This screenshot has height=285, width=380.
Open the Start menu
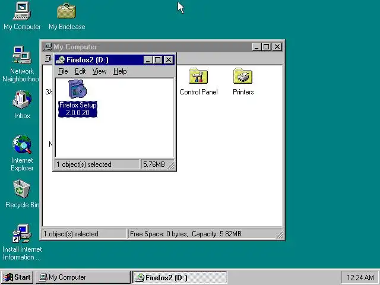coord(17,277)
